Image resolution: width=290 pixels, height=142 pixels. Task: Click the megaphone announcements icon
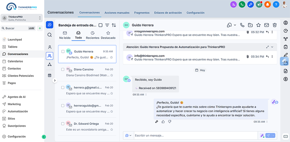coord(259,5)
